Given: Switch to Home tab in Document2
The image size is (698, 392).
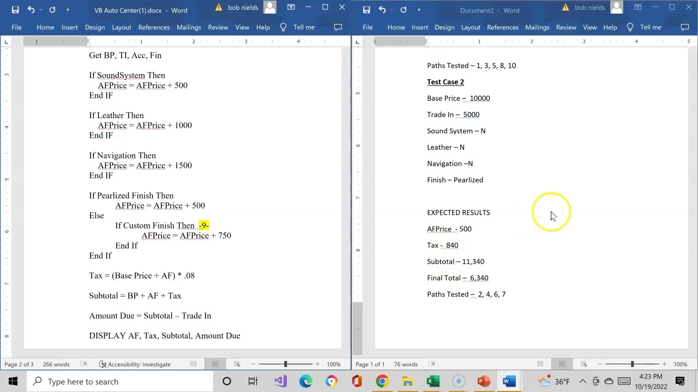Looking at the screenshot, I should click(x=396, y=27).
